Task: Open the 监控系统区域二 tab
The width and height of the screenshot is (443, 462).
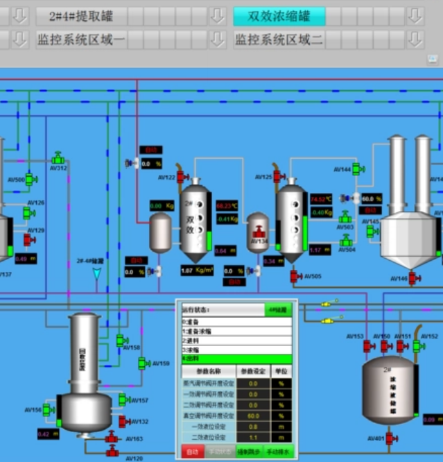Action: pyautogui.click(x=279, y=40)
